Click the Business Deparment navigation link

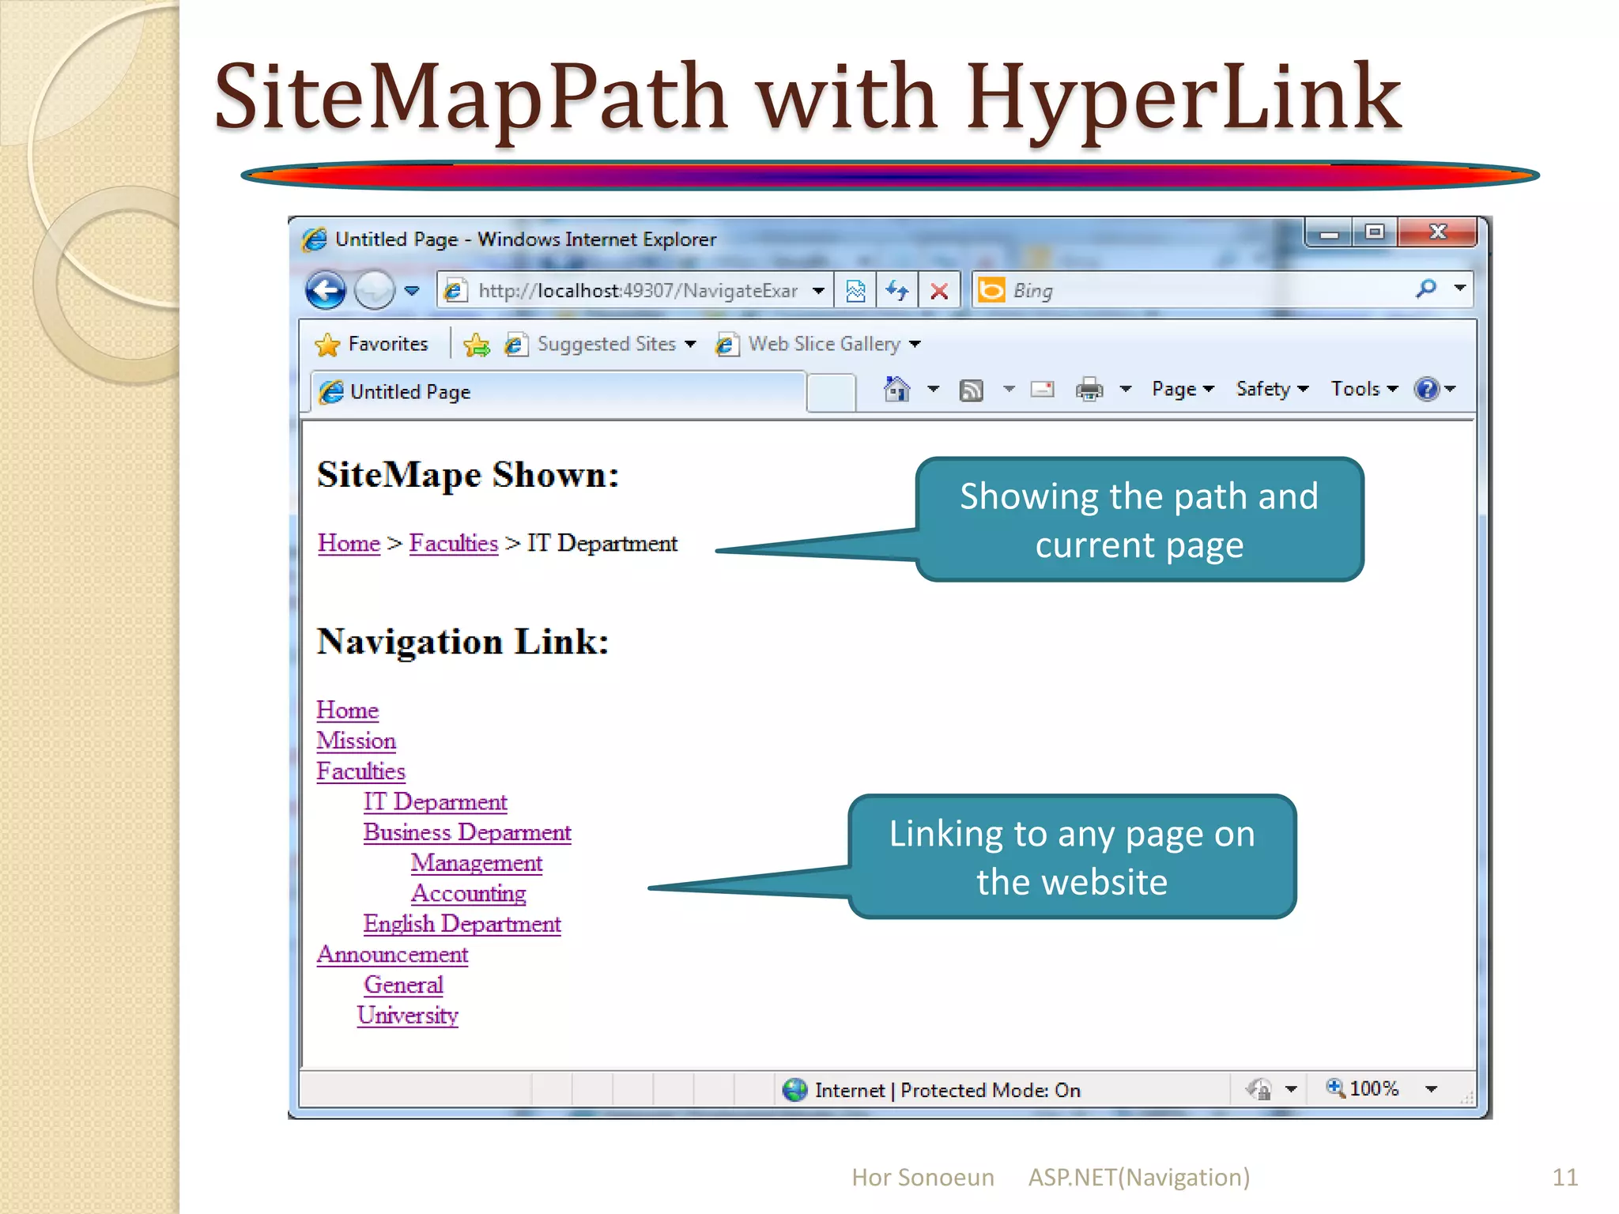pos(467,832)
